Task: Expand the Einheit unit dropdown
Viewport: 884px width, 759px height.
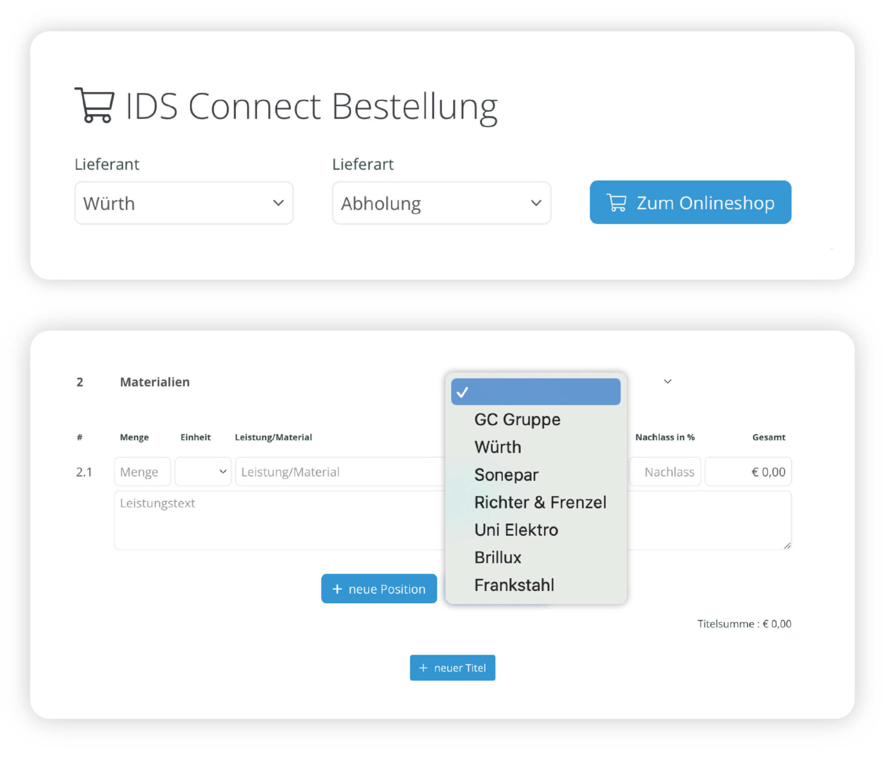Action: tap(203, 471)
